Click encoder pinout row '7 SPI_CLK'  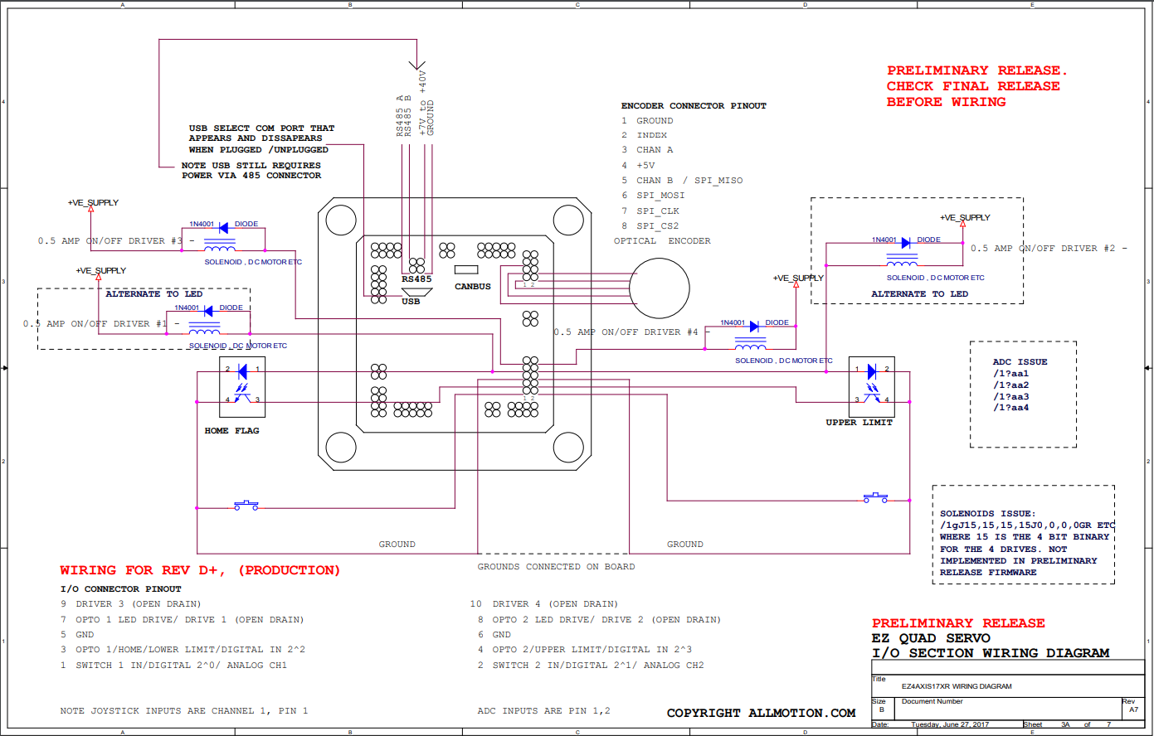tap(650, 211)
